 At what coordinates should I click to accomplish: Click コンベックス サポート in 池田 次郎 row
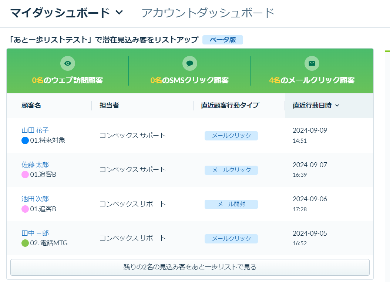point(132,204)
